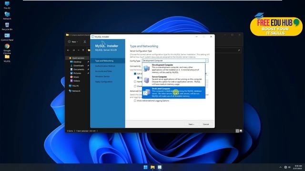Open the MySQL folder on desktop
This screenshot has width=305, height=171.
(x=7, y=58)
